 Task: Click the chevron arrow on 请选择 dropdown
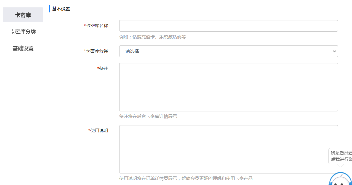point(334,51)
